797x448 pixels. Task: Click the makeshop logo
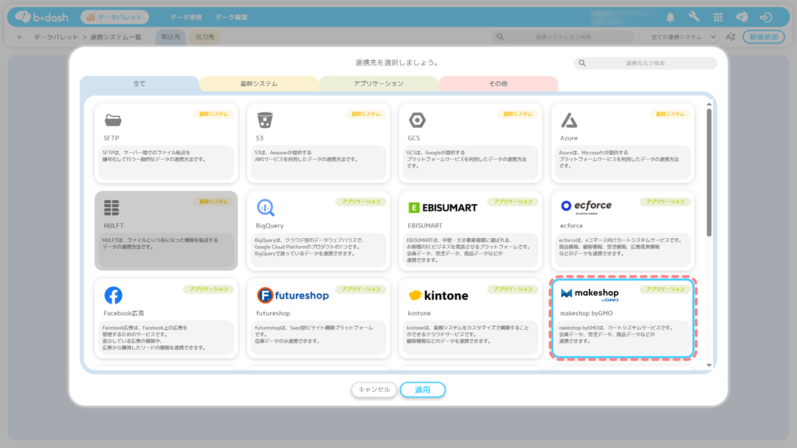pyautogui.click(x=590, y=294)
